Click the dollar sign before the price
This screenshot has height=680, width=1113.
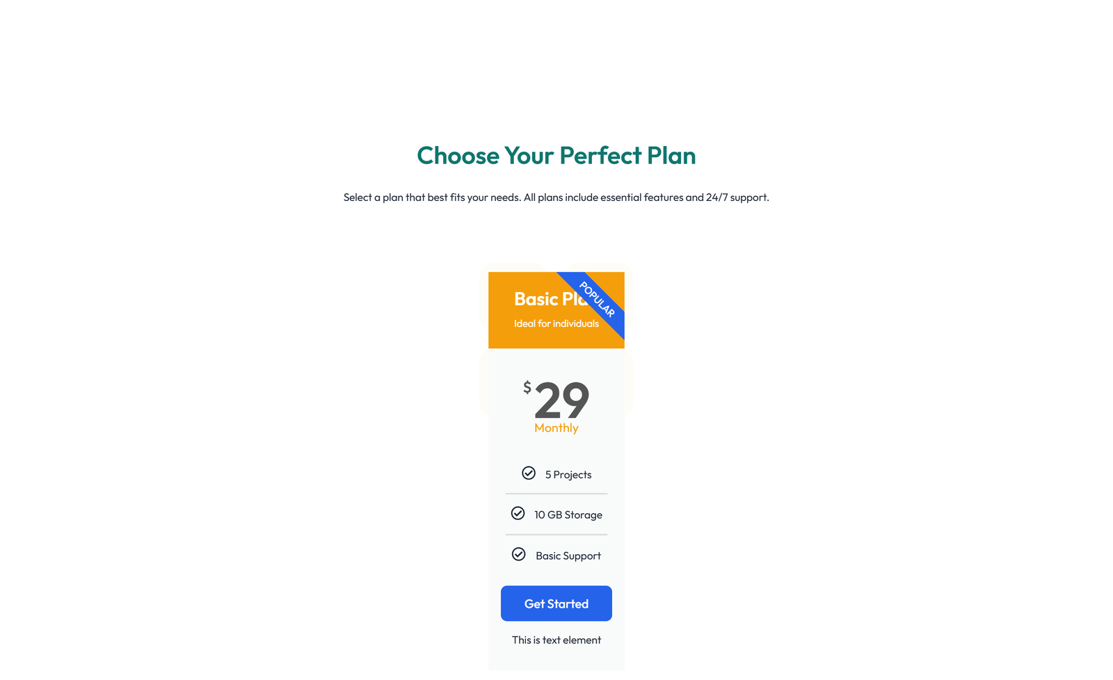527,387
